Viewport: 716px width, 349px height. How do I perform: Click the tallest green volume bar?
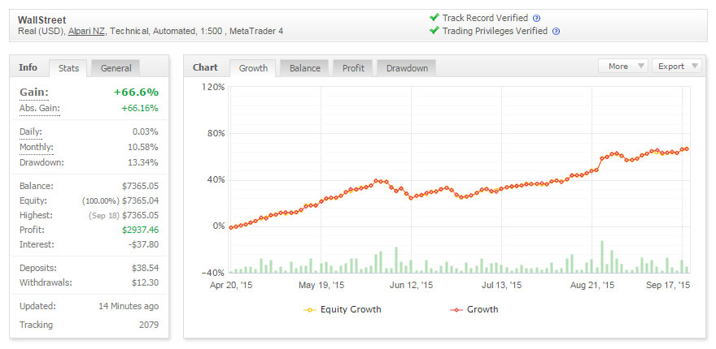[x=602, y=257]
